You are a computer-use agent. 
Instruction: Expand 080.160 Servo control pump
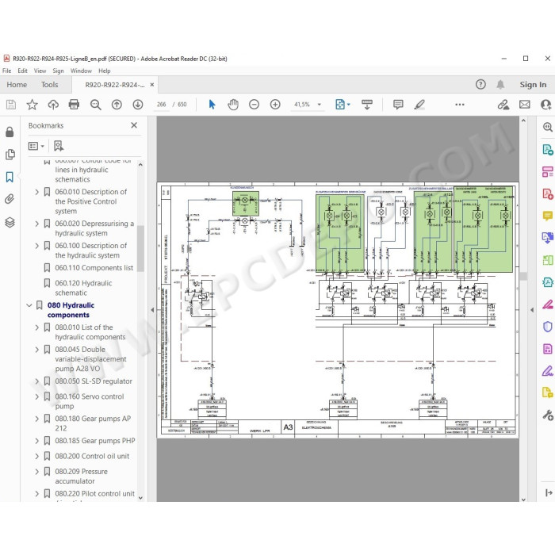36,396
